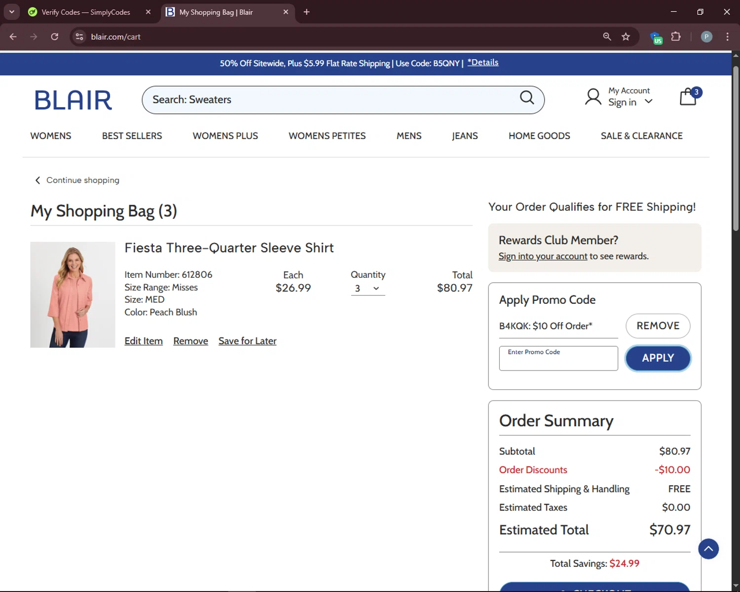Close the Verify Codes SimplyCodes tab
740x592 pixels.
148,12
